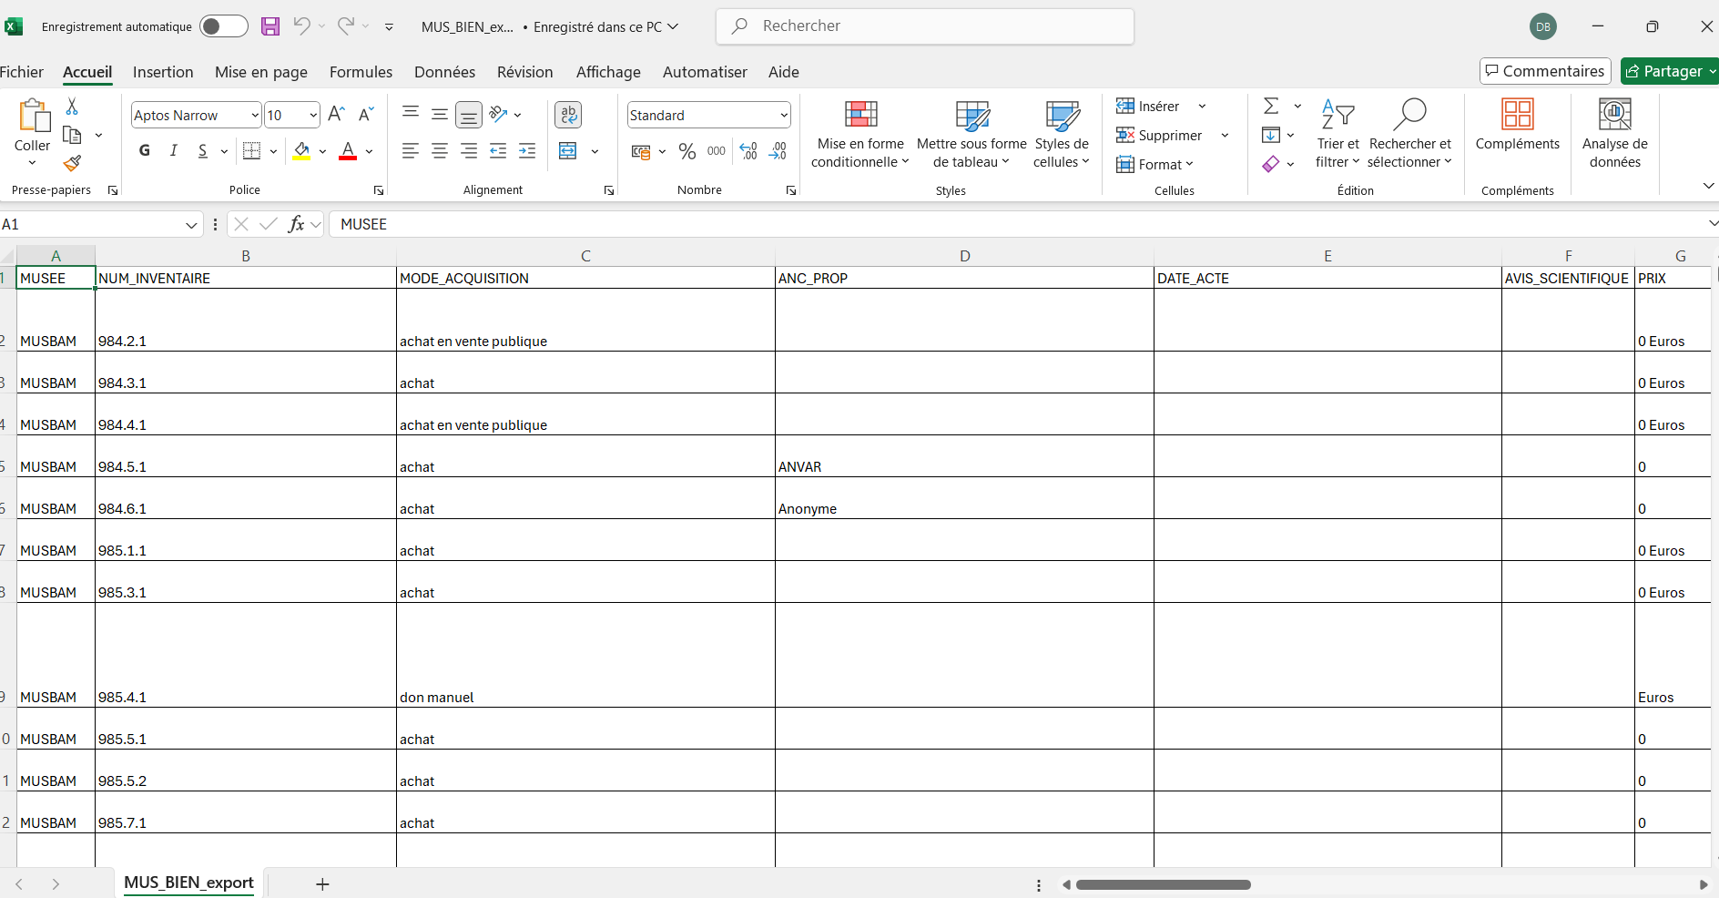Click the Format Painter brush icon

(72, 164)
